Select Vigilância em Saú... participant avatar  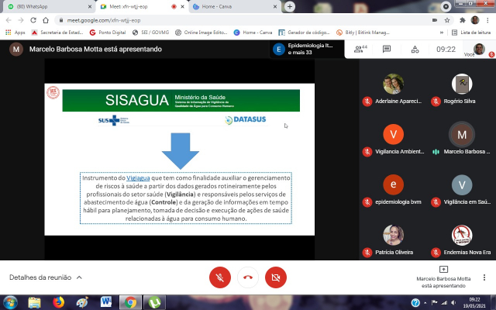(462, 184)
